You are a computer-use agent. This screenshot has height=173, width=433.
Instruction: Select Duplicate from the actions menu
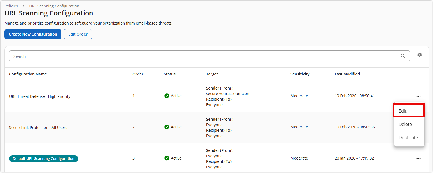coord(408,137)
